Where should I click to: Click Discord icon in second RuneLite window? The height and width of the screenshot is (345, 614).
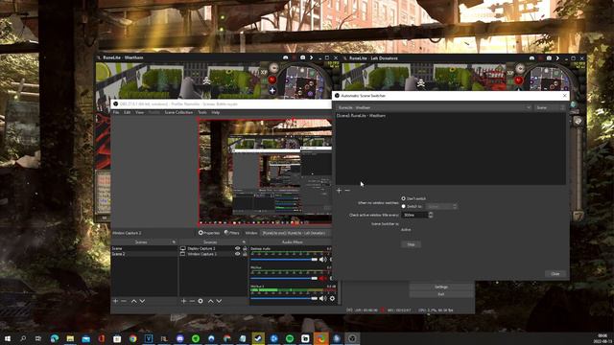tap(531, 57)
